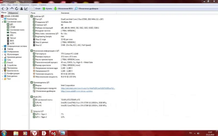Image resolution: width=218 pixels, height=136 pixels.
Task: Go back with the left arrow toolbar icon
Action: tap(2, 8)
